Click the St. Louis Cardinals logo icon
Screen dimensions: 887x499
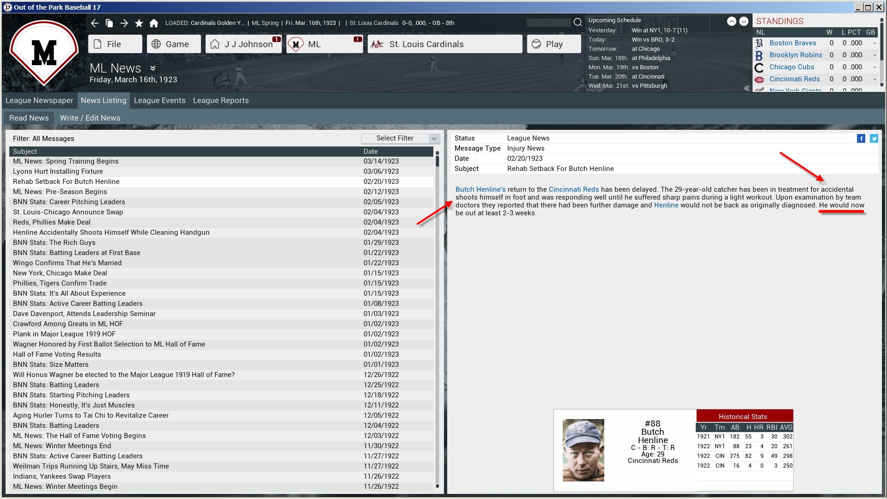[x=377, y=44]
